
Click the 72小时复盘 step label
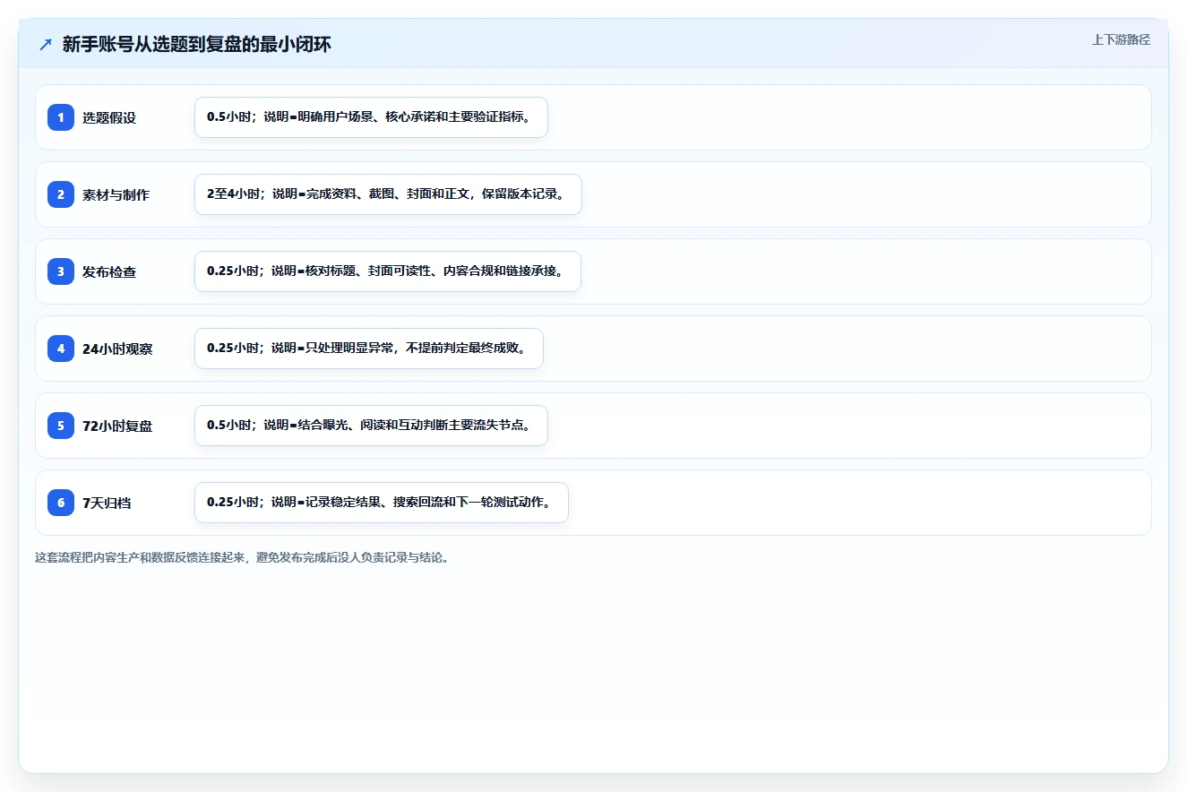[x=117, y=426]
